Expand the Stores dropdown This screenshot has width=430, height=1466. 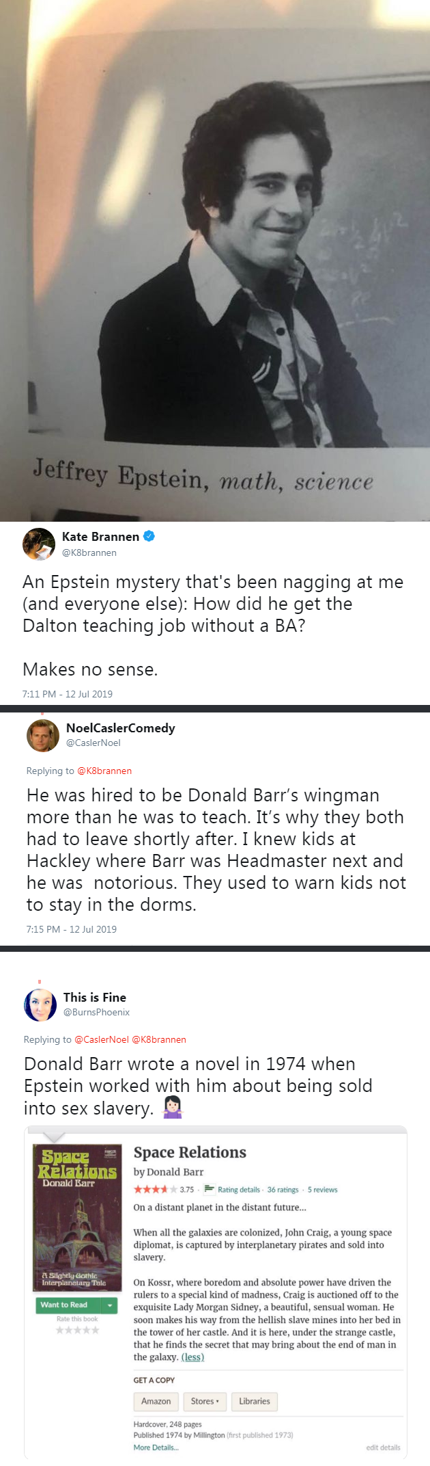(x=205, y=1401)
